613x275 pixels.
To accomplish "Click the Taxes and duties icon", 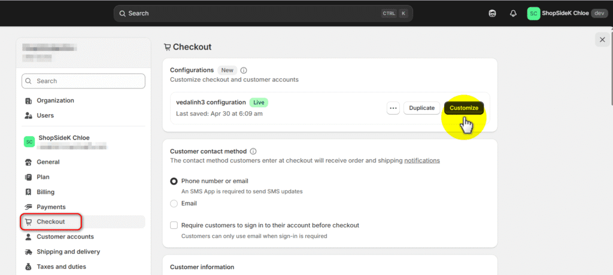I will (x=28, y=267).
